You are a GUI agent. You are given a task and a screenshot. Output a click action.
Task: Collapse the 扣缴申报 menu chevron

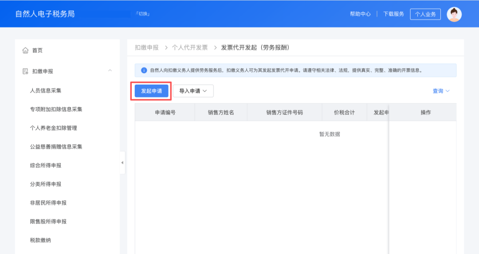click(x=110, y=70)
